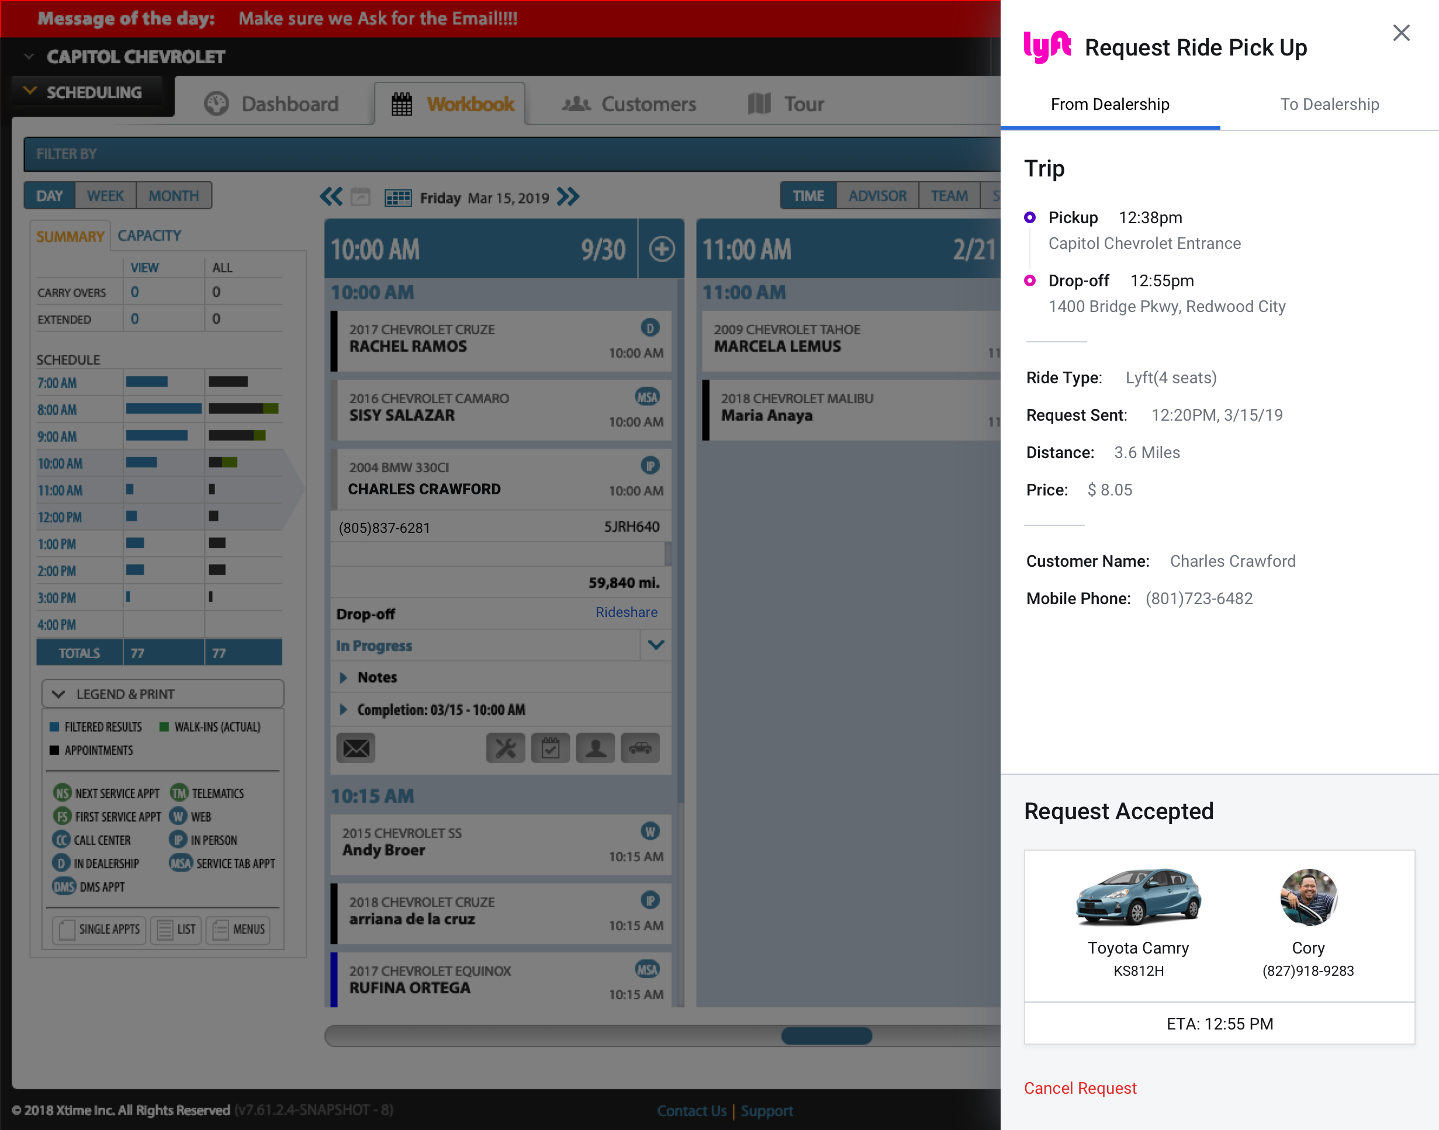Click 9:00 AM black appointments bar
Image resolution: width=1439 pixels, height=1130 pixels.
(231, 435)
